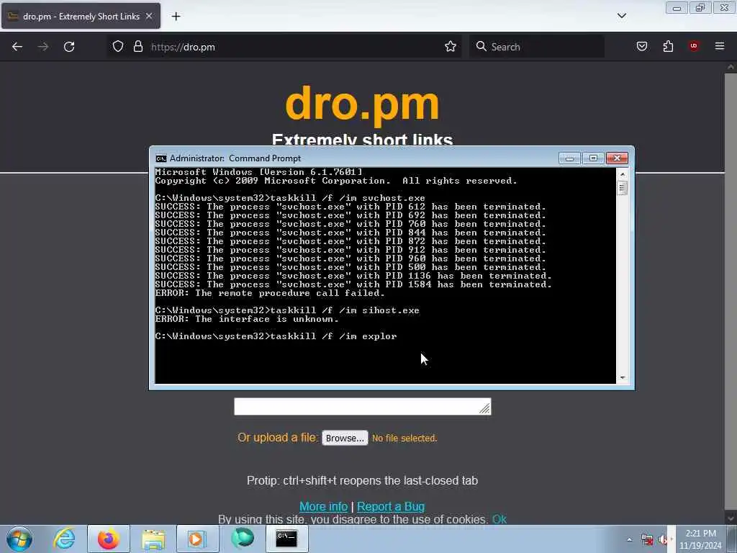Screen dimensions: 737x553
Task: Accept cookies notice with Ok link
Action: (x=499, y=519)
